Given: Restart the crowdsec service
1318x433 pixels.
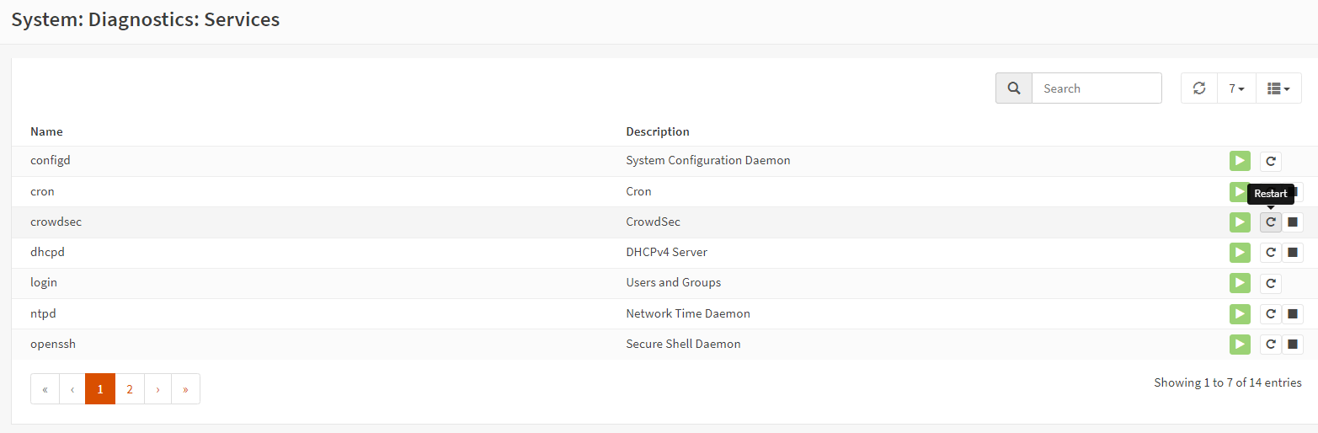Looking at the screenshot, I should [1270, 222].
